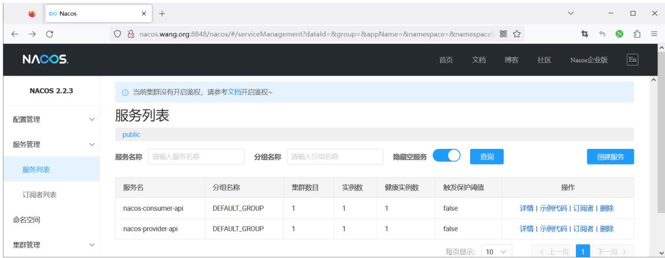Click the NACOS logo

(45, 59)
